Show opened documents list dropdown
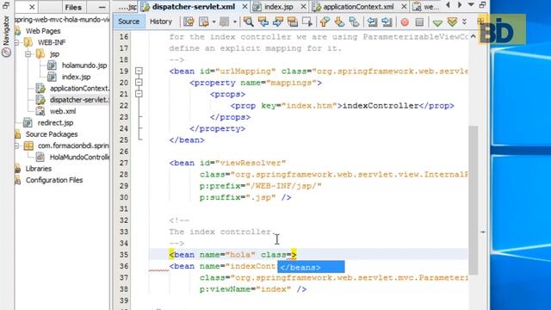The image size is (551, 310). pos(471,5)
